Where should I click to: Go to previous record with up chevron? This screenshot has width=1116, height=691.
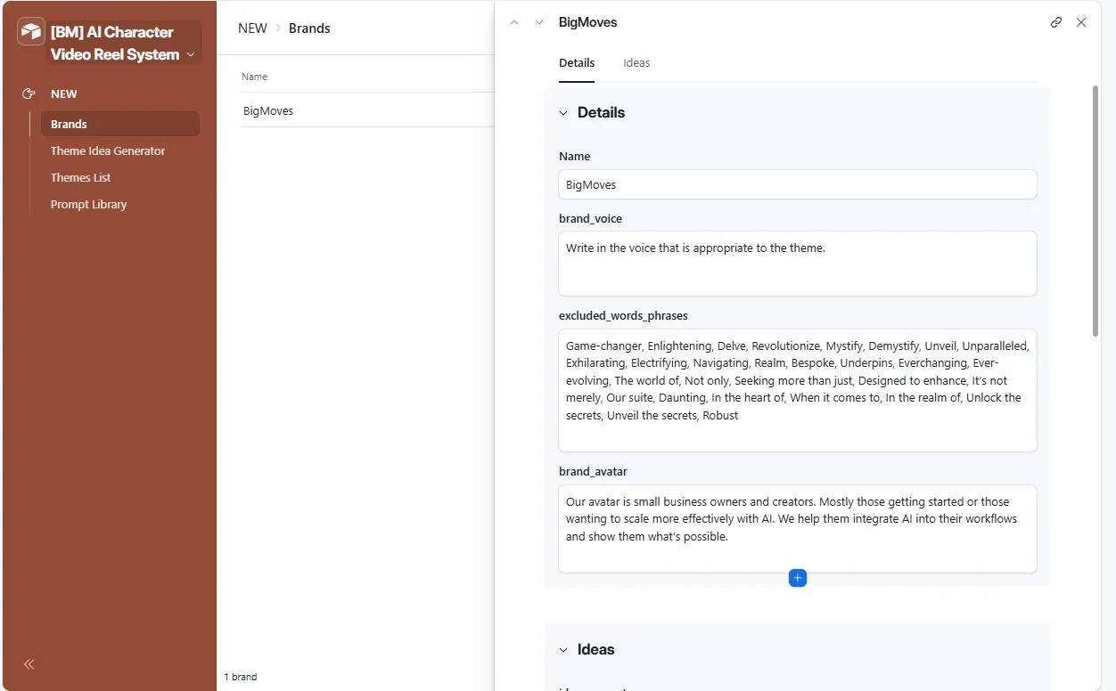(514, 22)
